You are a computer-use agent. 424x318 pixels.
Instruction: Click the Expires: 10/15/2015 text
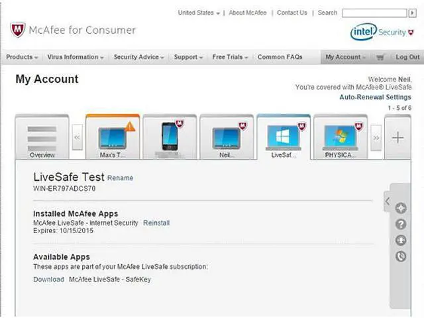(x=64, y=231)
